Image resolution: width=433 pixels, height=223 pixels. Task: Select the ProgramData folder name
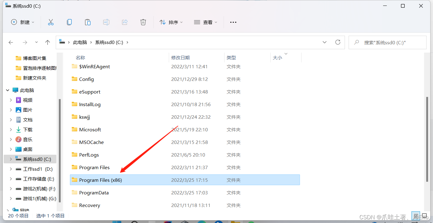(x=94, y=193)
